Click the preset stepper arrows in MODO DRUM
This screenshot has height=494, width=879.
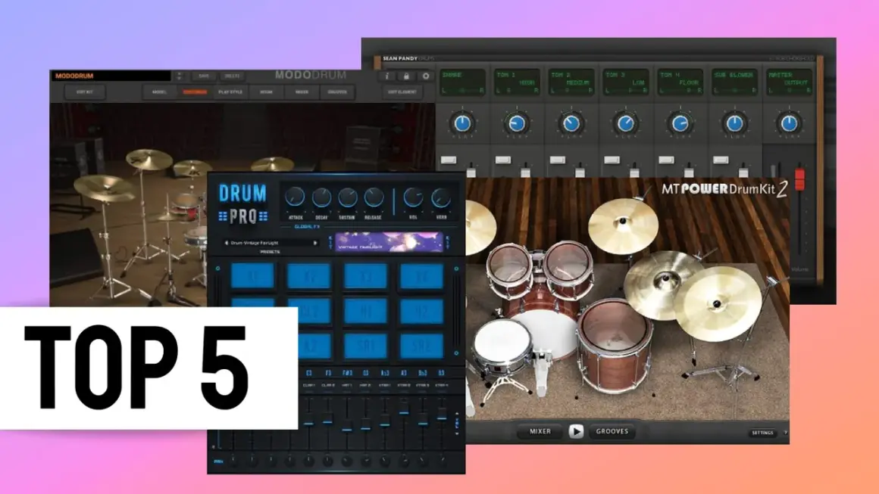pyautogui.click(x=179, y=76)
